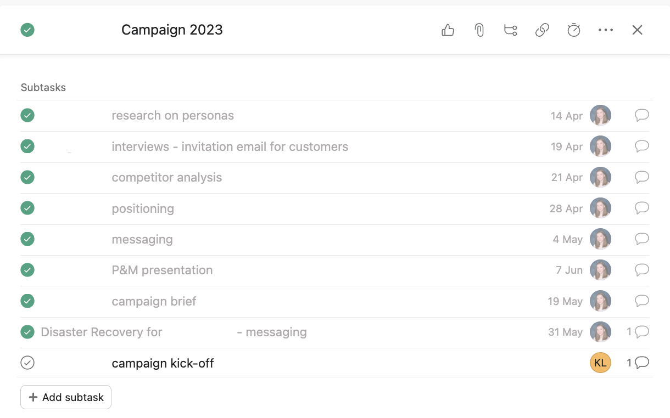Click the Add subtask button
This screenshot has height=418, width=670.
point(65,397)
